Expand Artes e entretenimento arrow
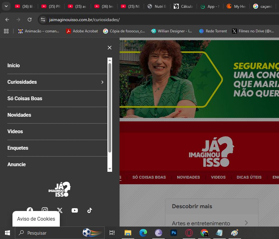This screenshot has width=279, height=239. (246, 223)
